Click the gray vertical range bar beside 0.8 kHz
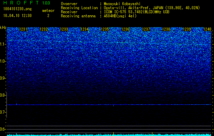 [6, 105]
